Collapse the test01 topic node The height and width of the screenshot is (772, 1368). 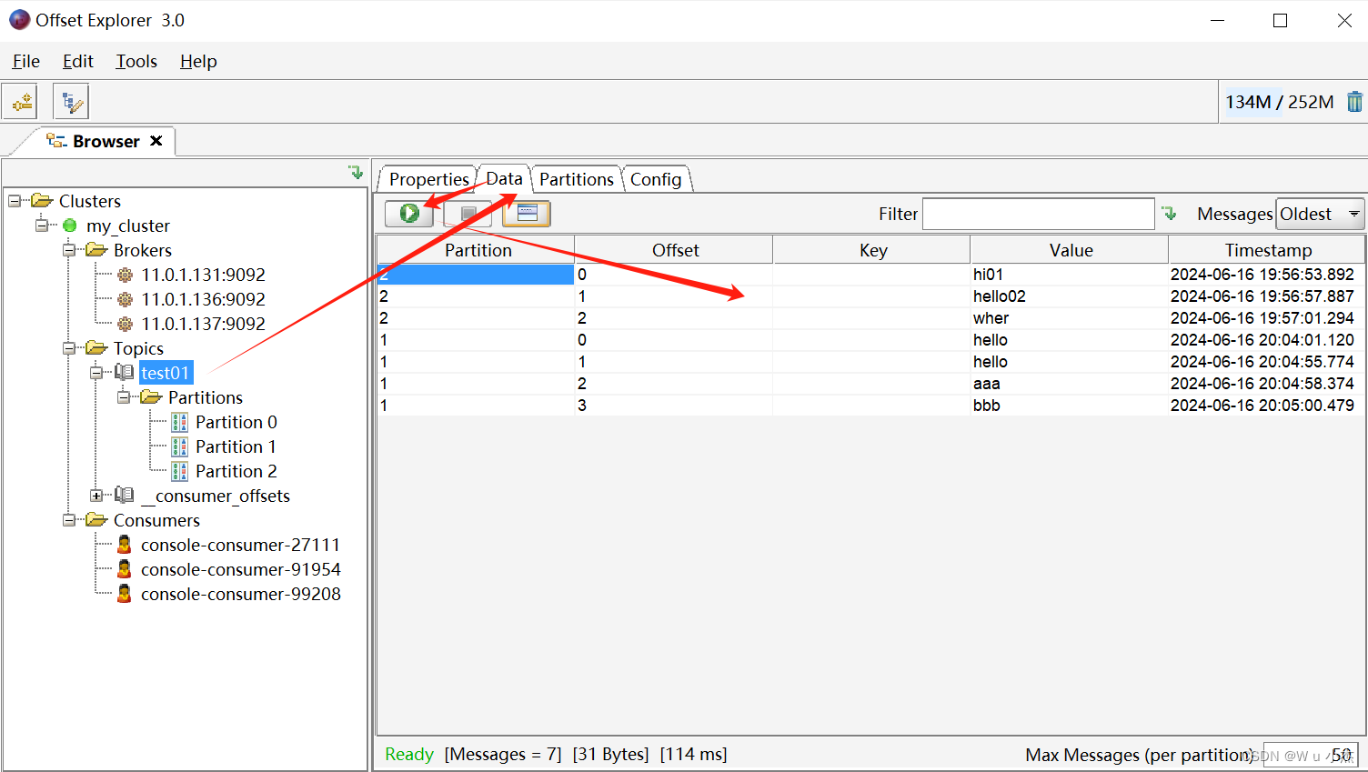coord(96,373)
